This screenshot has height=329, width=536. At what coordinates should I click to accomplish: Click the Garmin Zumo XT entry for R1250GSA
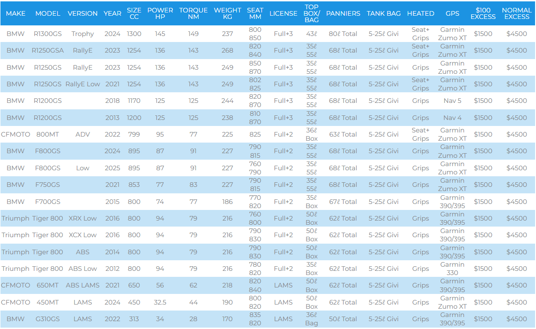click(x=452, y=50)
